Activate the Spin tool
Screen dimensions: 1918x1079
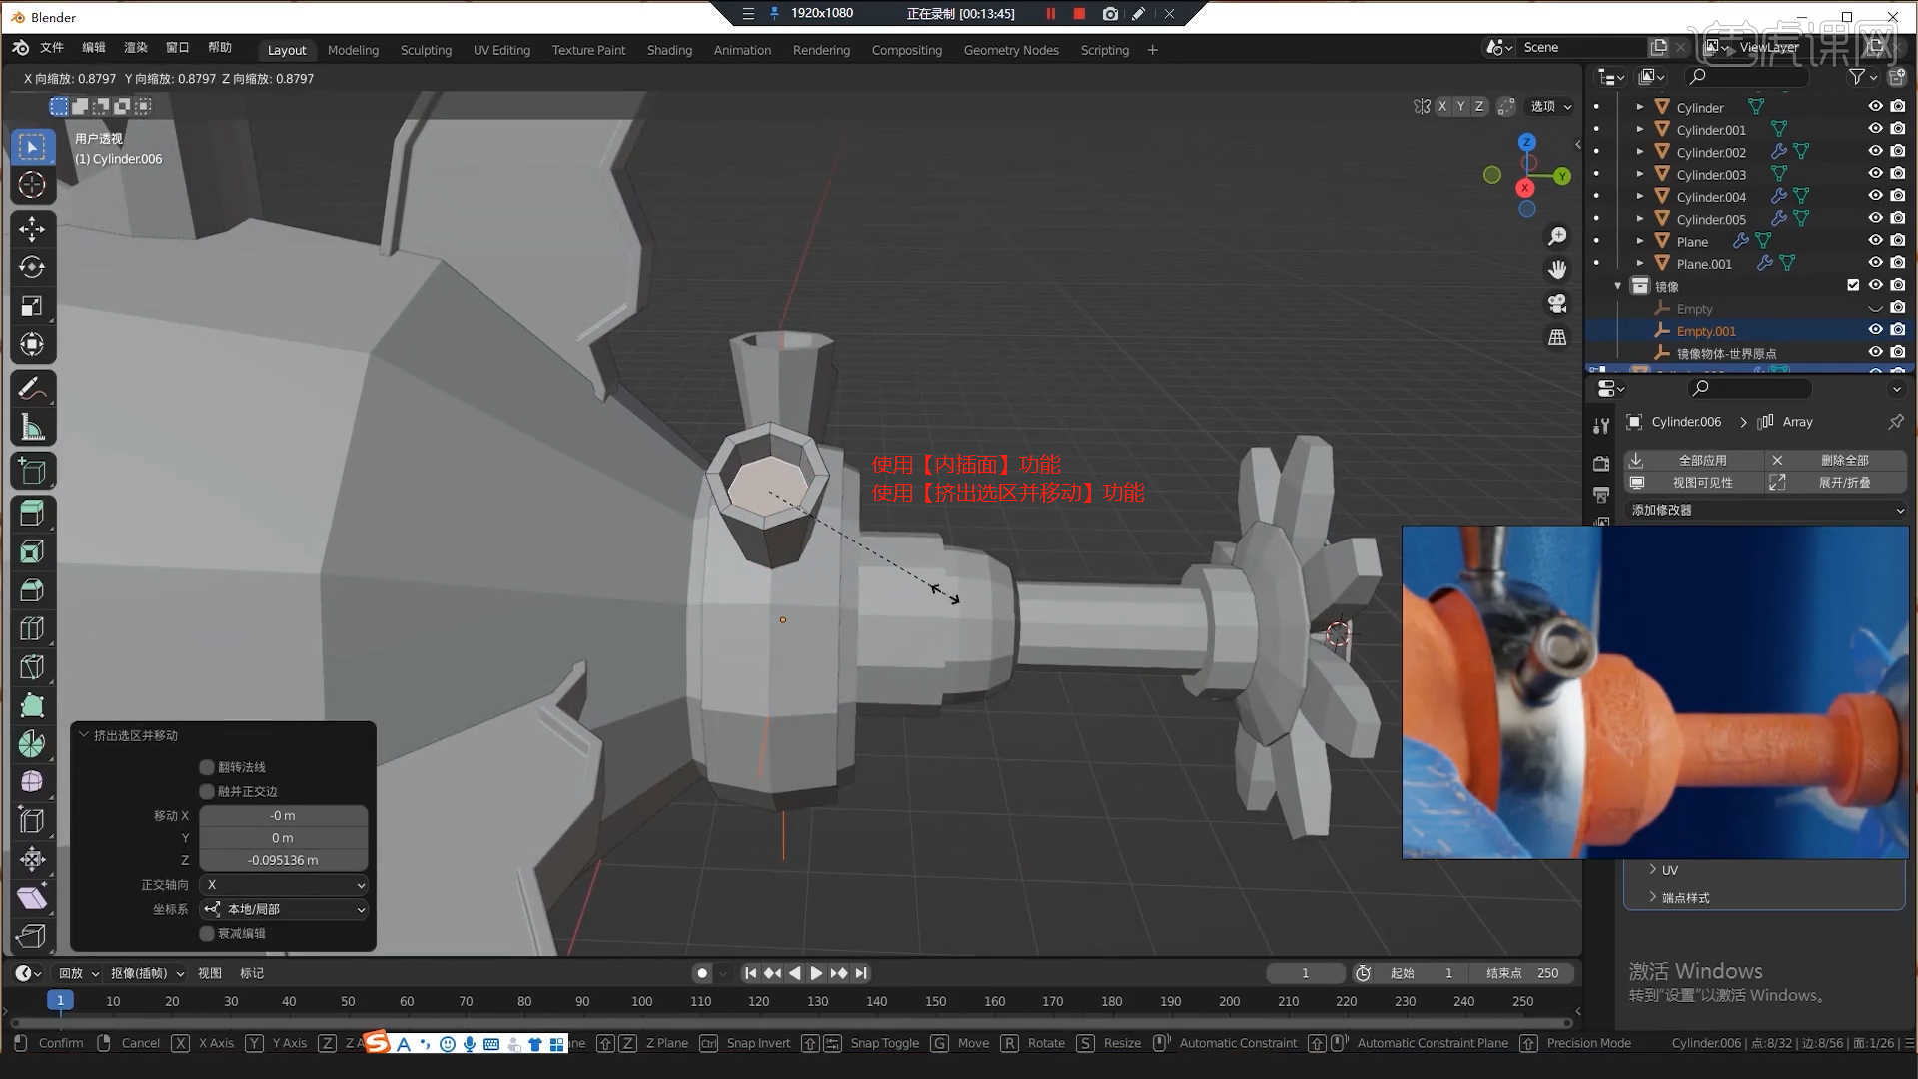(x=33, y=743)
